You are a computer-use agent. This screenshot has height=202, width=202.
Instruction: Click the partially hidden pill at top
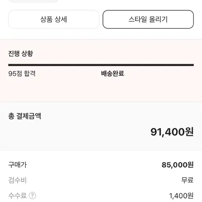(33, 1)
